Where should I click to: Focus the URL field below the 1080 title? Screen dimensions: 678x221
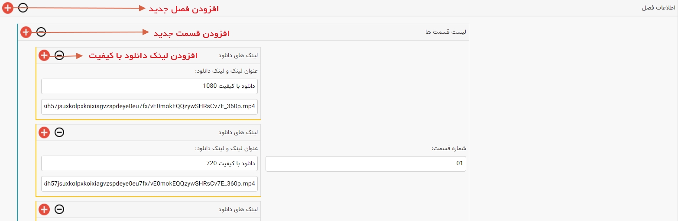pyautogui.click(x=149, y=106)
